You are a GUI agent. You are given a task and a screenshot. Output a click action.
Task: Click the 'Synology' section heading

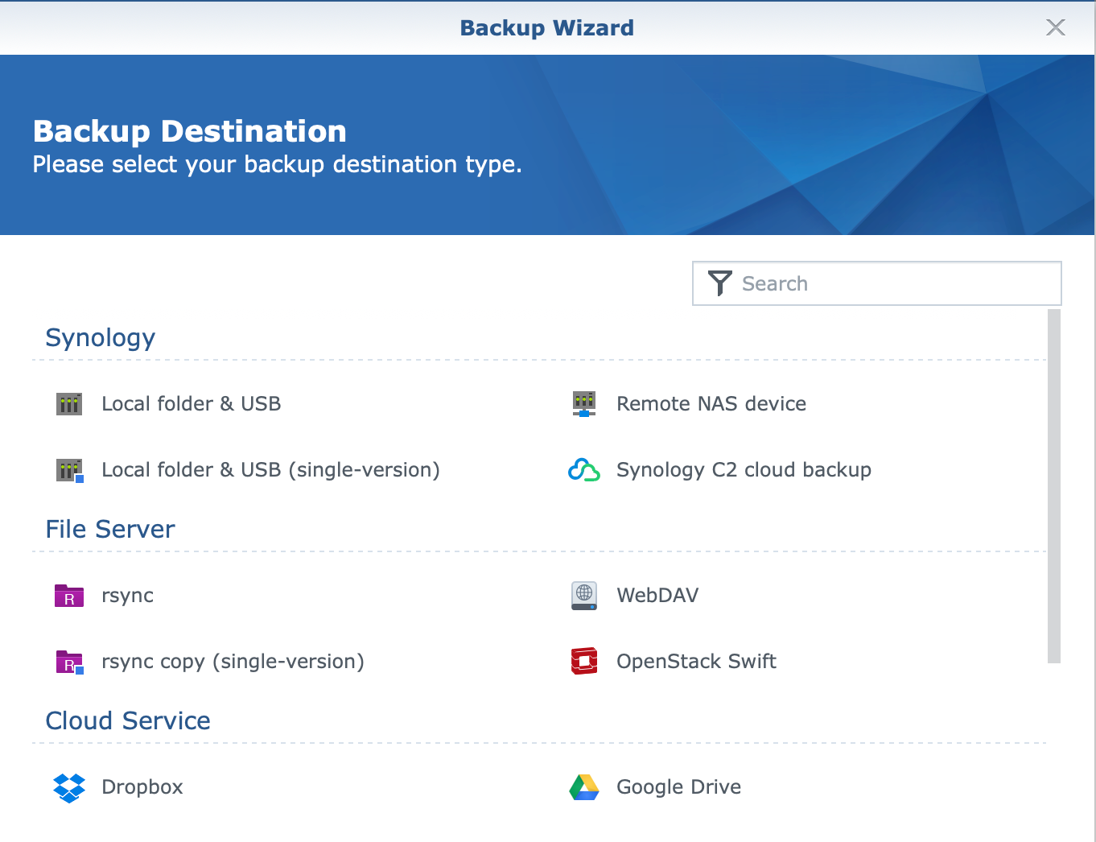coord(101,338)
